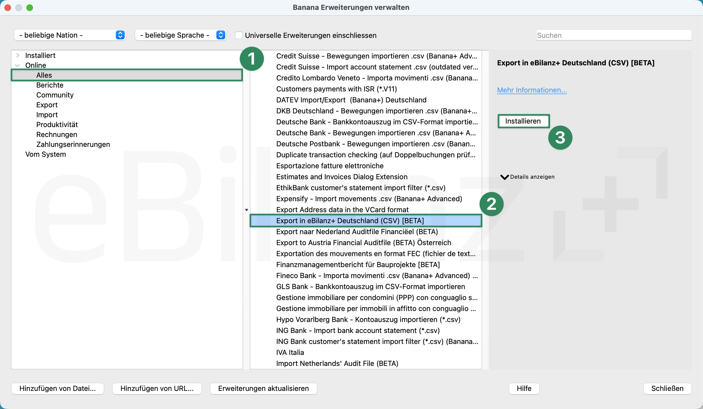
Task: Select 'Export in eBilanz+ Deutschland (CSV) [BETA]' row
Action: pos(366,220)
